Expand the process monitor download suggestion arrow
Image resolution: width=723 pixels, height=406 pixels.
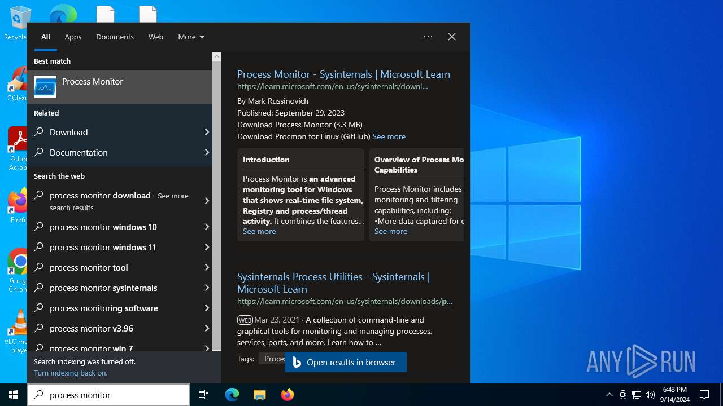click(207, 201)
